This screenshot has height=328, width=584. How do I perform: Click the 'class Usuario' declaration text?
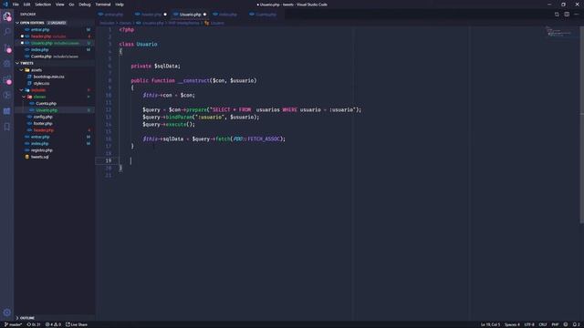(x=138, y=44)
